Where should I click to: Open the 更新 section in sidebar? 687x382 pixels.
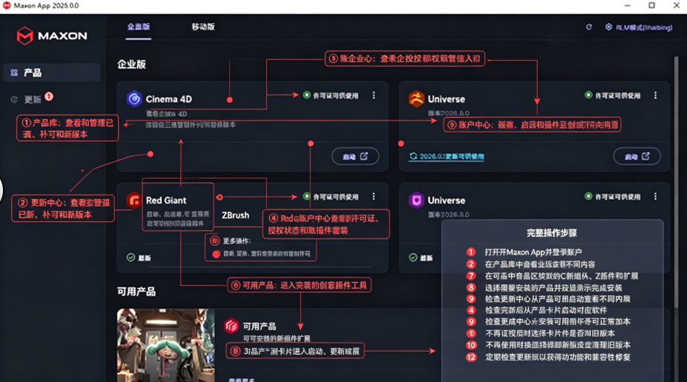tap(33, 99)
